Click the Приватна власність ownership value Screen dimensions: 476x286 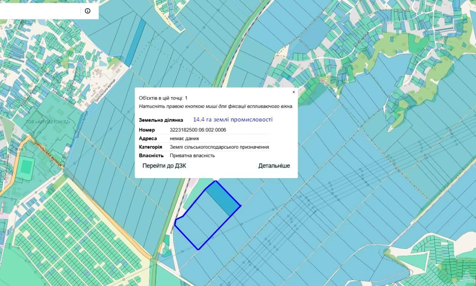coord(192,155)
